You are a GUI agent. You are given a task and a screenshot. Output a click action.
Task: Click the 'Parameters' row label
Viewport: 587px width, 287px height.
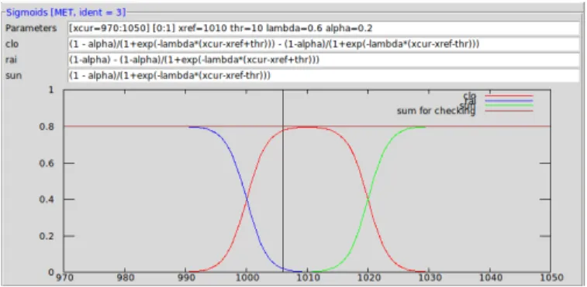[x=31, y=29]
